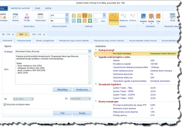This screenshot has width=182, height=136.
Task: Collapse the Koszty transakcyjne section
Action: [x=96, y=101]
